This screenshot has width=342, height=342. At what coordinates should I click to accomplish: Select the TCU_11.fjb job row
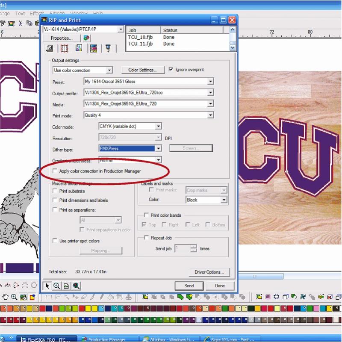[x=178, y=44]
